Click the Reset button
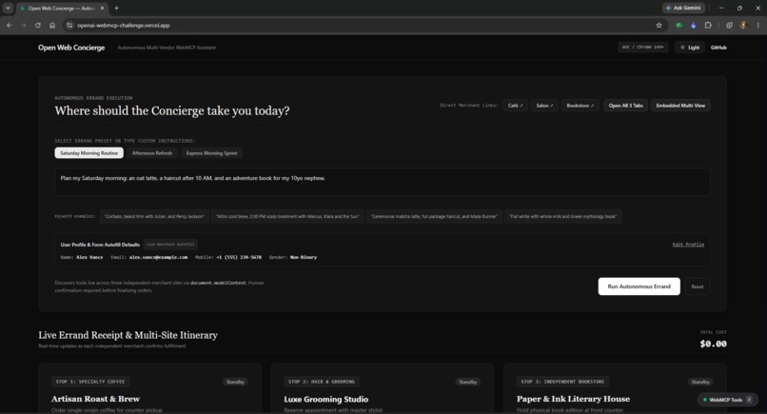The height and width of the screenshot is (414, 767). [x=698, y=286]
